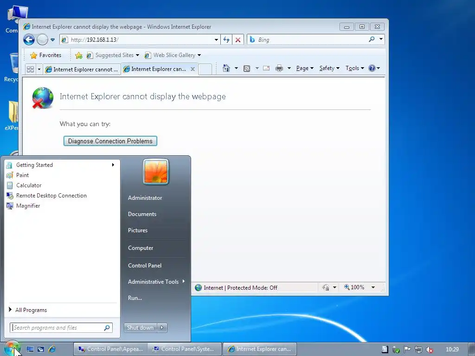Open the recent pages dropdown arrow
The image size is (475, 356).
click(52, 40)
